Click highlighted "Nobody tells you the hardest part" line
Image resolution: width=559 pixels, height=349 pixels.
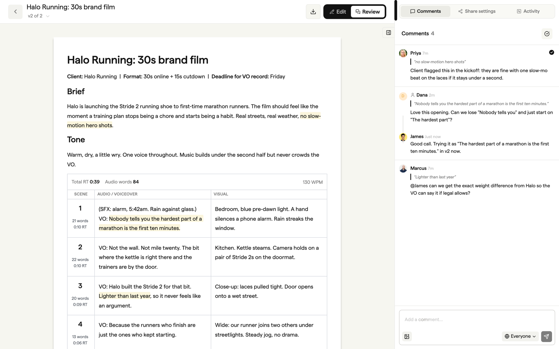[x=150, y=224]
